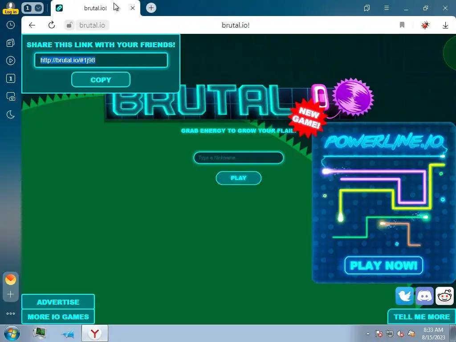Screen dimensions: 456x342
Task: Toggle dark mode moon icon
Action: [11, 114]
